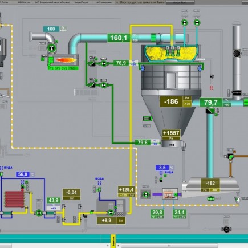Viewport: 248px width, 248px height.
Task: Click the left arrow next to the bottom scrollbar
Action: [x=118, y=246]
